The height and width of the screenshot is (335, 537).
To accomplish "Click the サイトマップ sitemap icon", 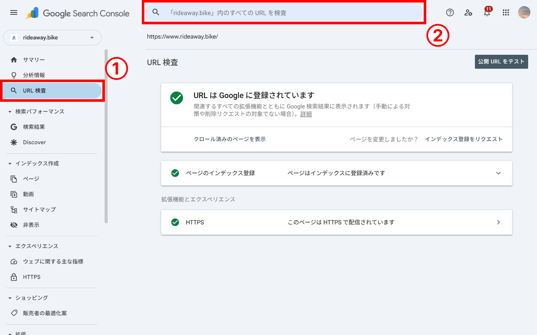I will 14,209.
